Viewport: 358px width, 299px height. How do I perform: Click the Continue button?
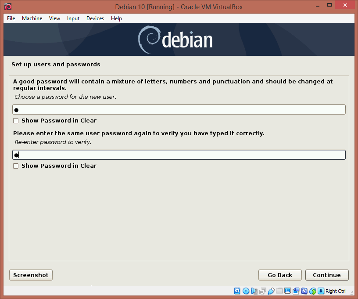pyautogui.click(x=327, y=275)
